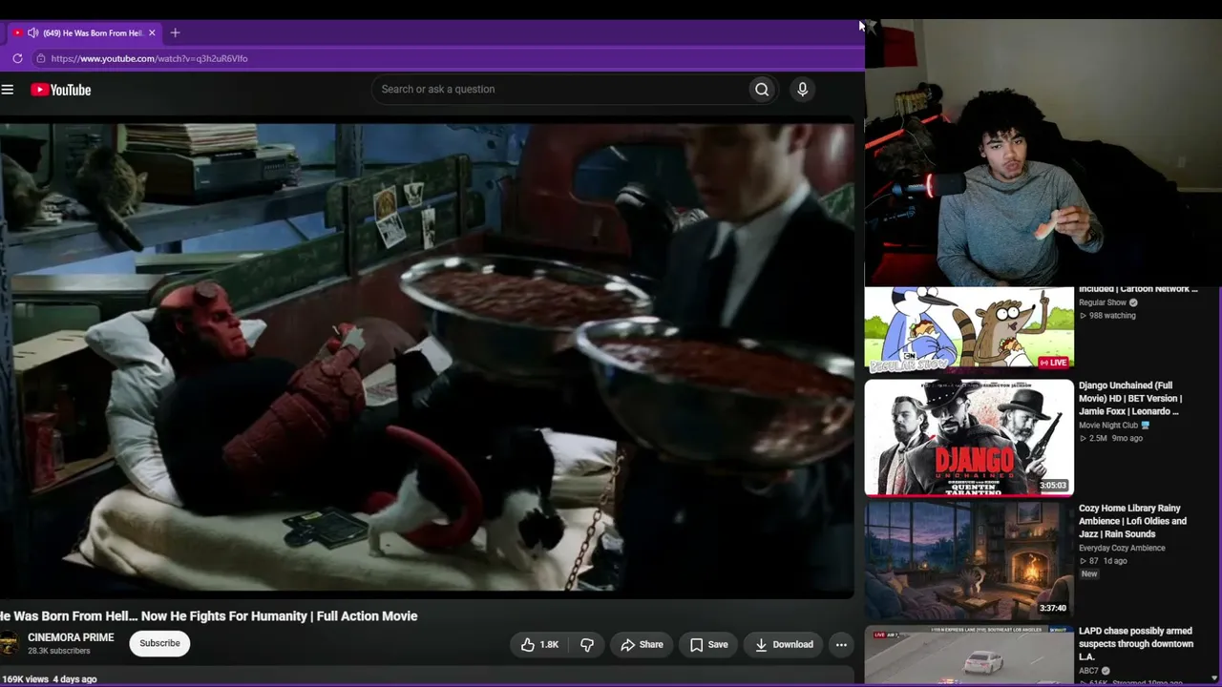Open a new browser tab with the plus icon
1222x687 pixels.
pos(175,32)
